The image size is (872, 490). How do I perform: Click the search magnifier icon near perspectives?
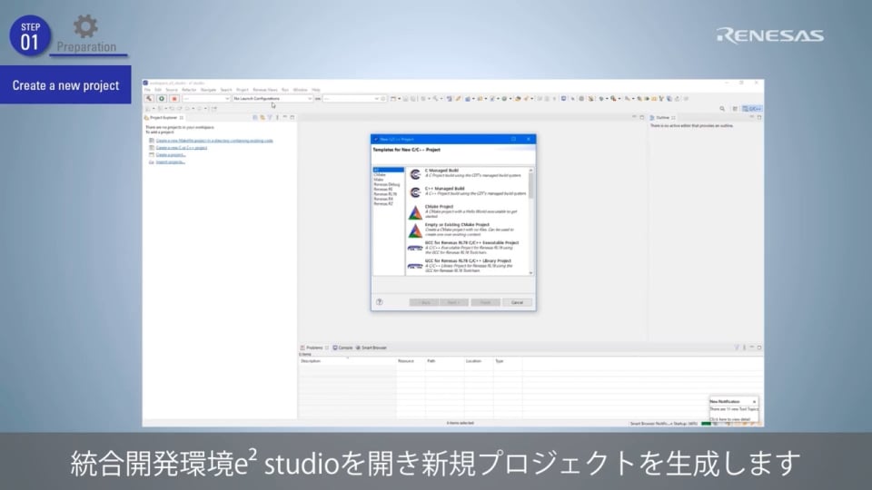click(722, 108)
